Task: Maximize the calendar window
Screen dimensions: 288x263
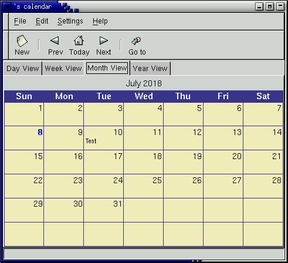Action: click(x=270, y=6)
